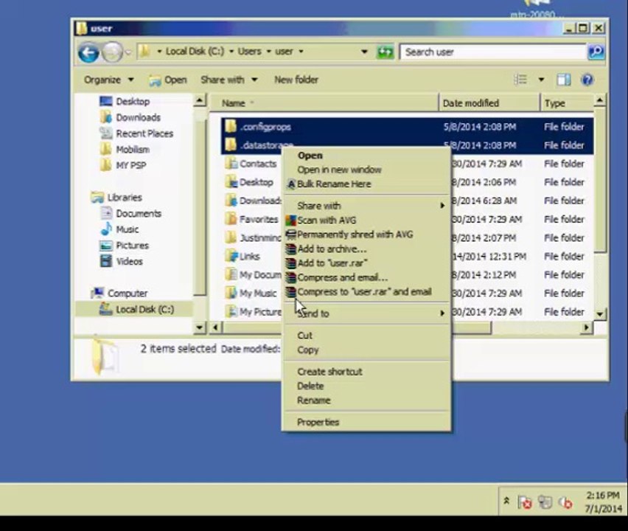
Task: Click into the Search user field
Action: tap(493, 52)
